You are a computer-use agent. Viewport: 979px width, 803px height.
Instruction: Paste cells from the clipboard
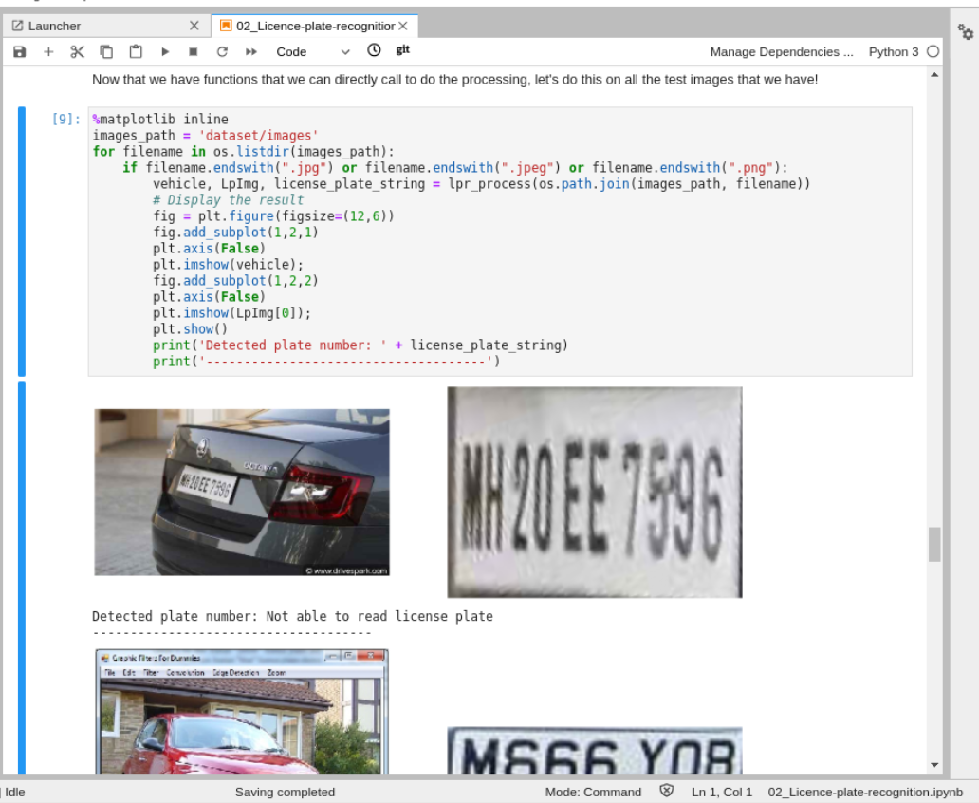pyautogui.click(x=136, y=52)
